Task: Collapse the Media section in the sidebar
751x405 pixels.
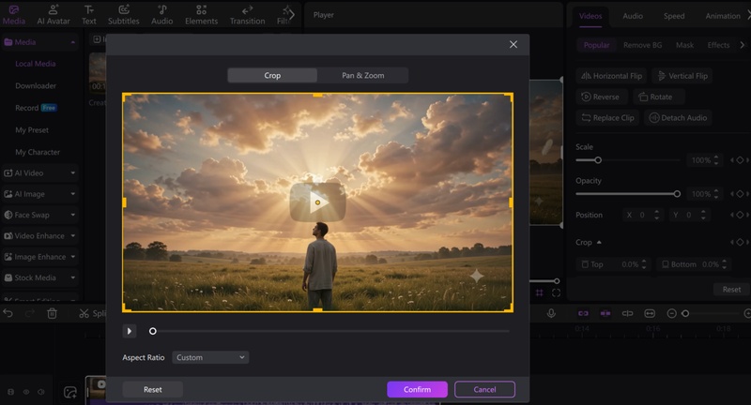Action: [73, 42]
